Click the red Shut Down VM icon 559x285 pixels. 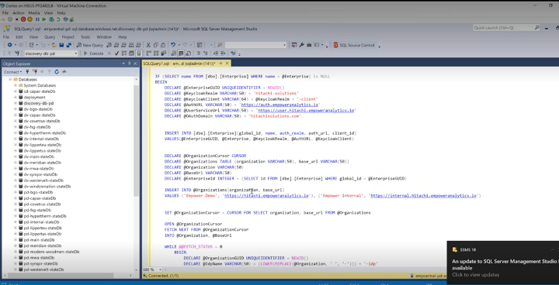[23, 19]
